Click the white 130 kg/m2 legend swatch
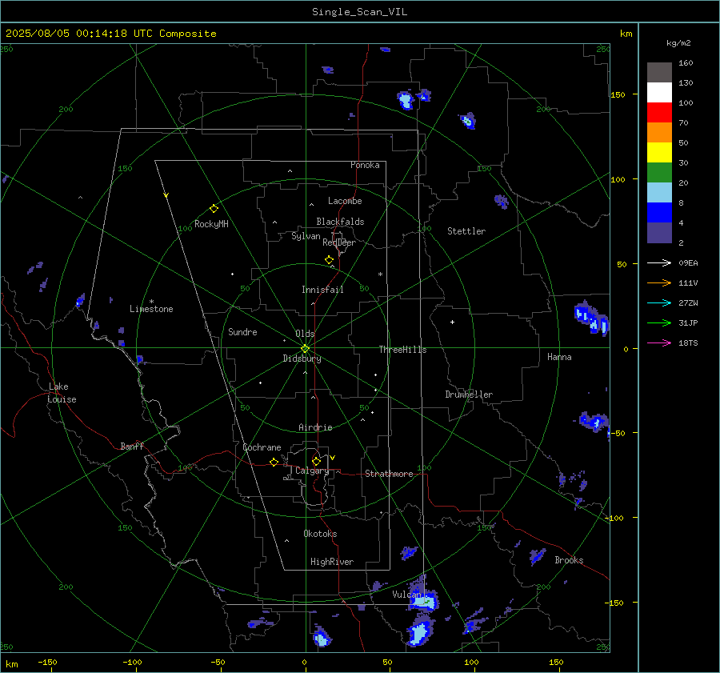 tap(659, 92)
